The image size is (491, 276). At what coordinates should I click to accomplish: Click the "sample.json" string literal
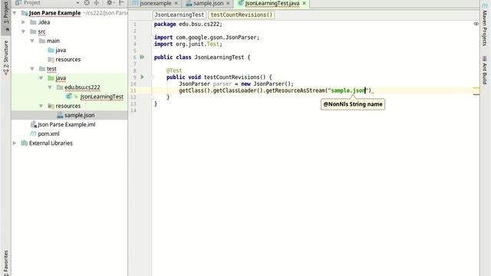pos(349,90)
